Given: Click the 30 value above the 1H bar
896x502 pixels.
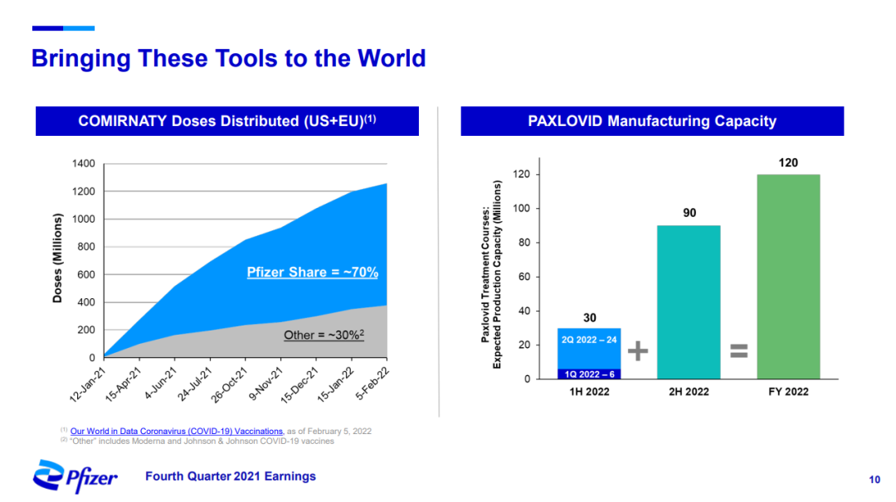Looking at the screenshot, I should tap(589, 318).
